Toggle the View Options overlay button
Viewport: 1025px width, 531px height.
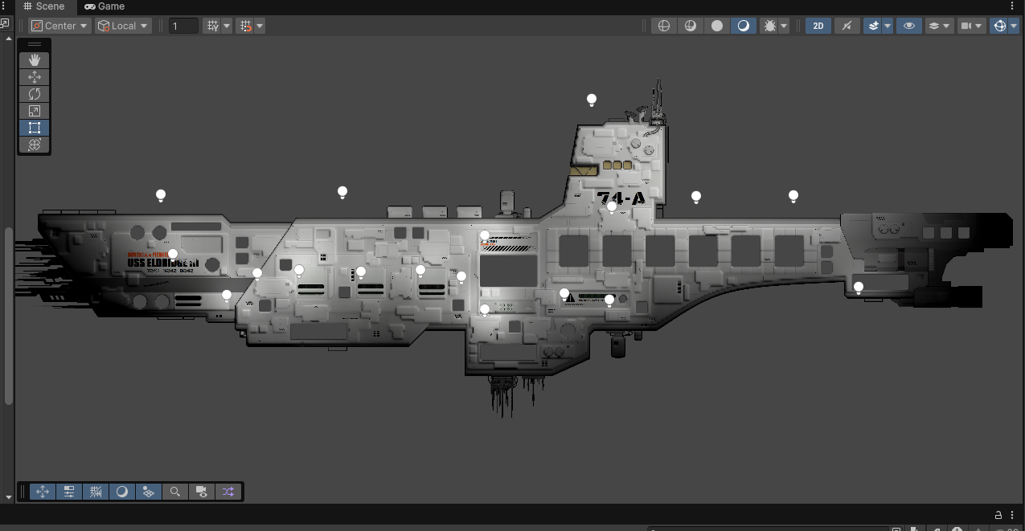[149, 492]
